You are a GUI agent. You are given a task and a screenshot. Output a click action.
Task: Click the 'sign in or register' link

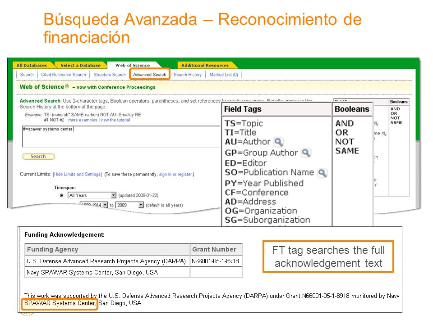coord(175,175)
